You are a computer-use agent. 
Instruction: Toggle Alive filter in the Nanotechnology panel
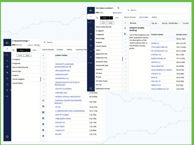(x=20, y=55)
